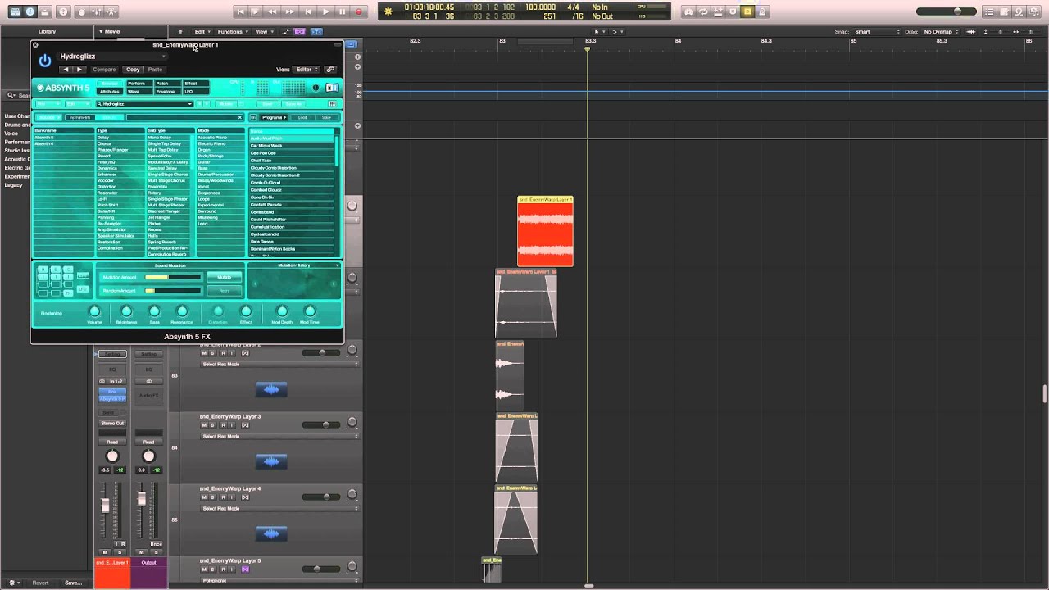Toggle the yellow highlighted control bar button
The width and height of the screenshot is (1049, 590).
(x=747, y=11)
